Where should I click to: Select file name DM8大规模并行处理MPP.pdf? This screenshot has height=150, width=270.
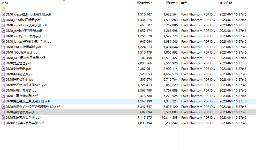[x=27, y=85]
